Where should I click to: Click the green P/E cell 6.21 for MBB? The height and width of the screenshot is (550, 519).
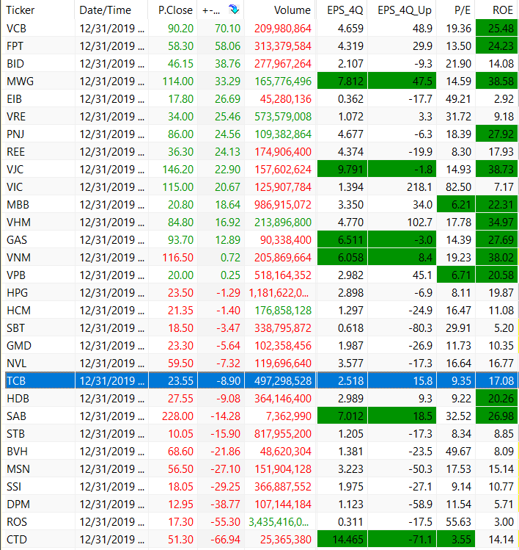(455, 205)
